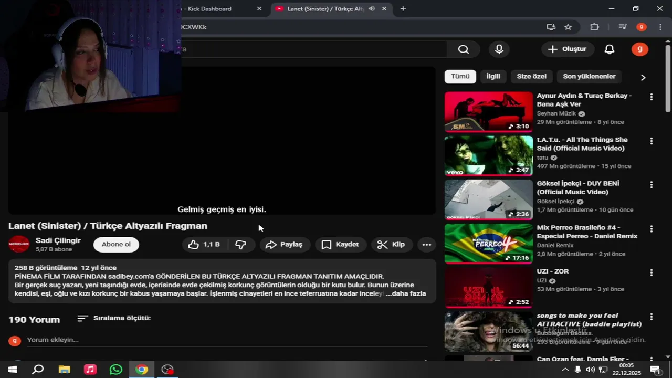Open UZI - ZOR video thumbnail

pos(489,288)
